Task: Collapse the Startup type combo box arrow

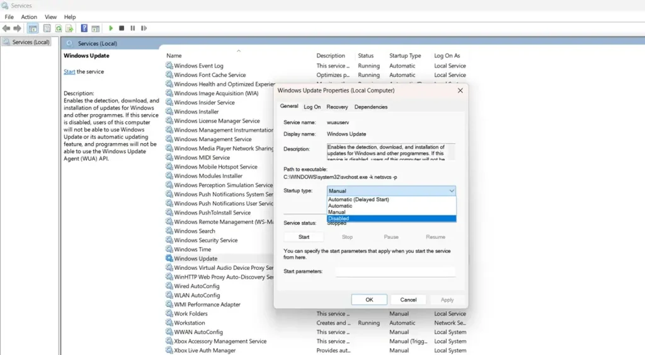Action: point(452,190)
